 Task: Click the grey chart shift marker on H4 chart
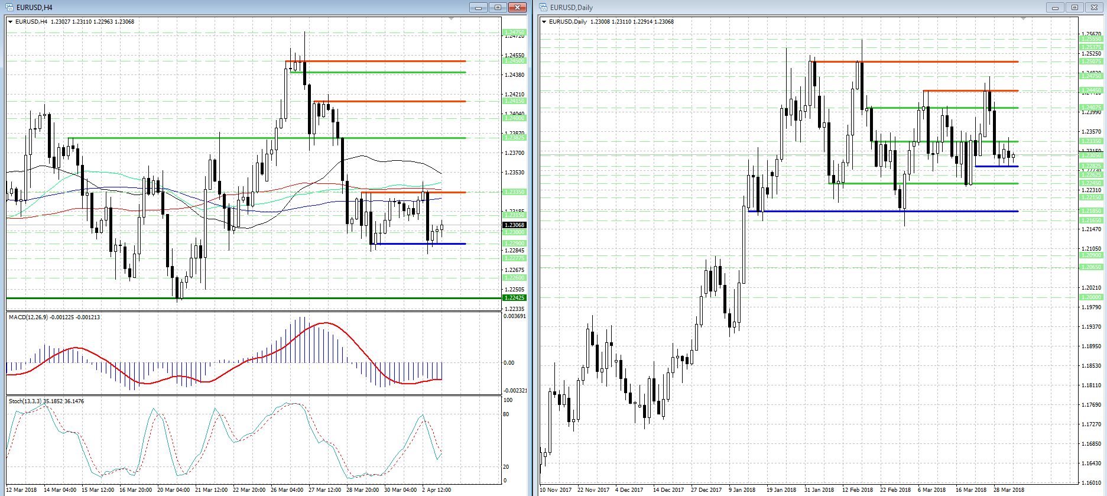452,19
